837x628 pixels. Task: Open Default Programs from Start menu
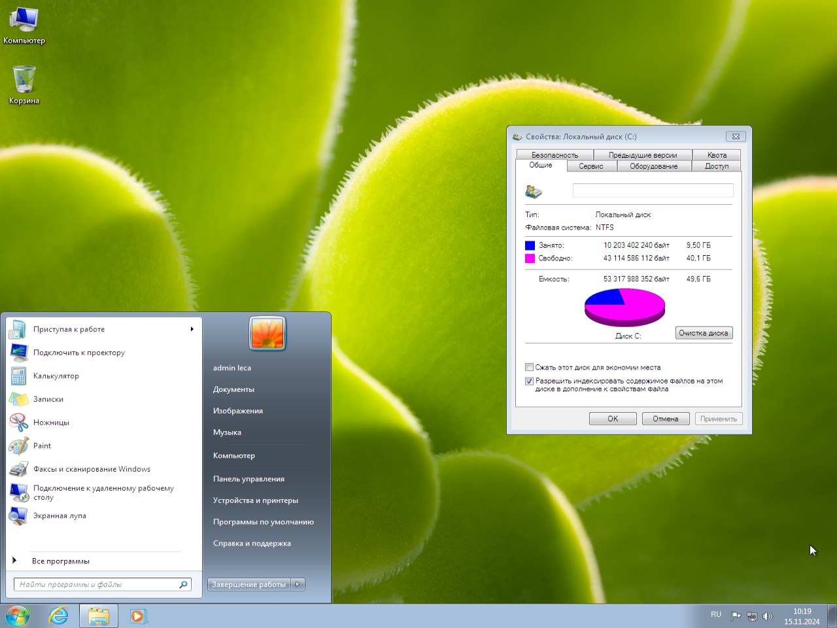coord(264,522)
